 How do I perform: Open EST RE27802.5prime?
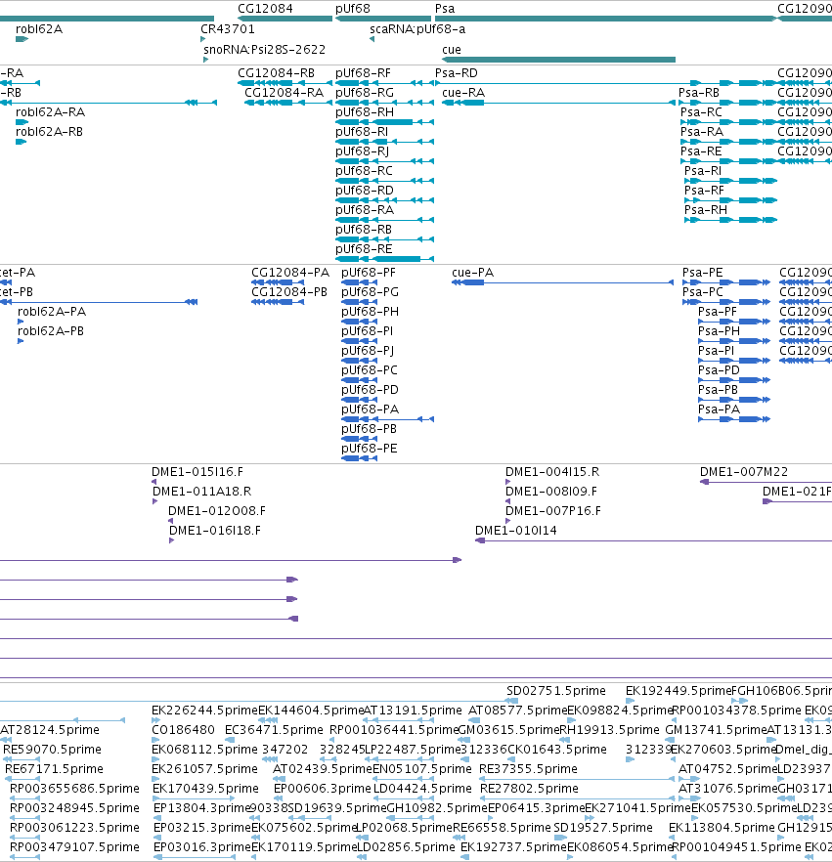click(529, 789)
